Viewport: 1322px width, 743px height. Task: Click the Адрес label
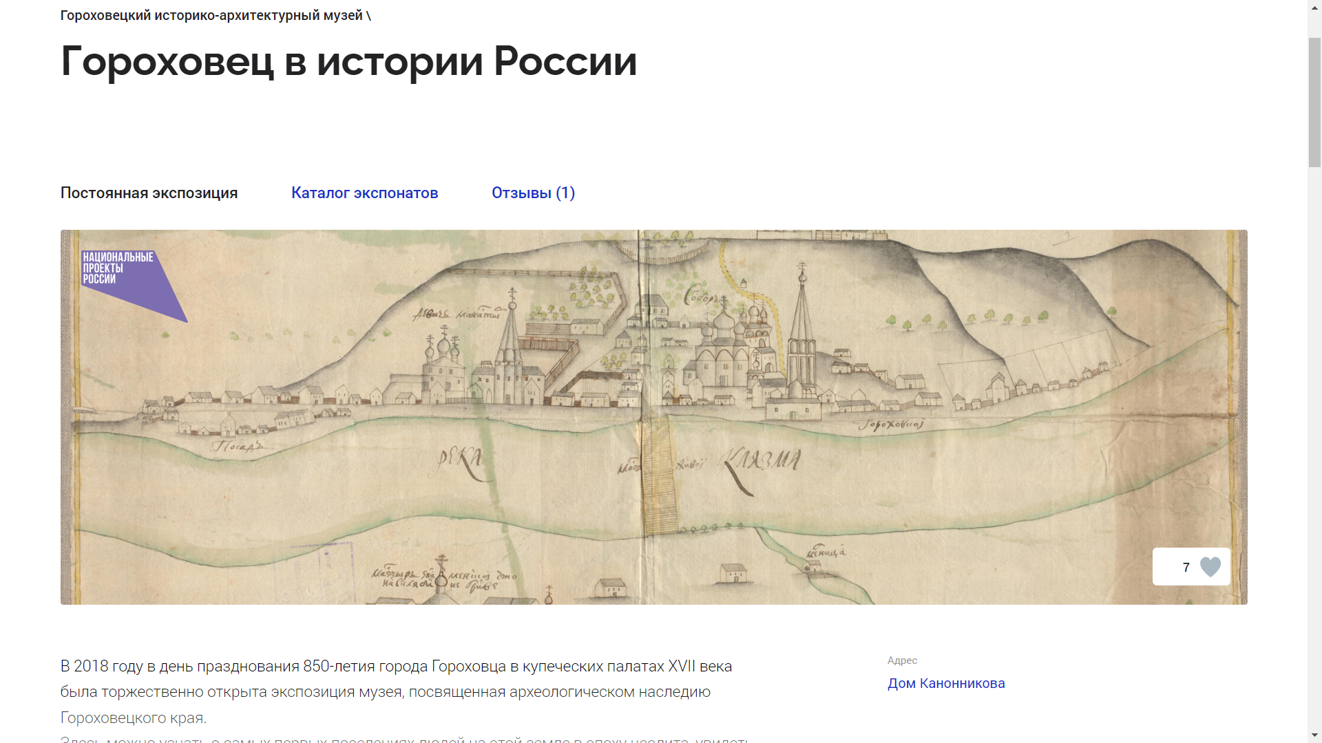(x=902, y=660)
